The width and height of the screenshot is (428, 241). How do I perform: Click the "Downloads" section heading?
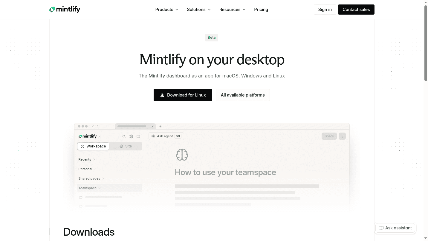click(x=89, y=232)
